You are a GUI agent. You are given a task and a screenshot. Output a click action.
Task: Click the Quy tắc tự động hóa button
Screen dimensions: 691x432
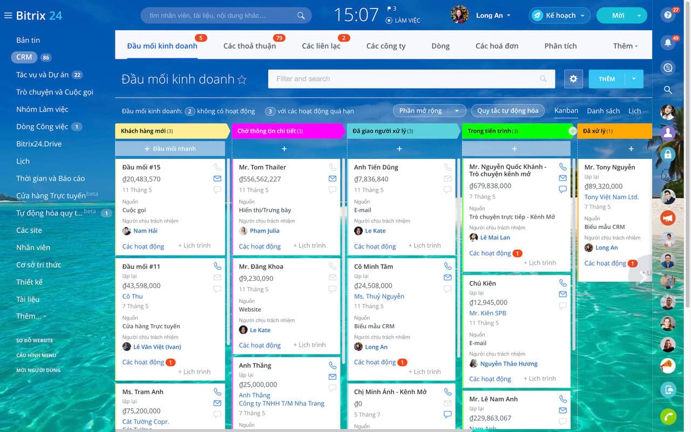click(507, 111)
